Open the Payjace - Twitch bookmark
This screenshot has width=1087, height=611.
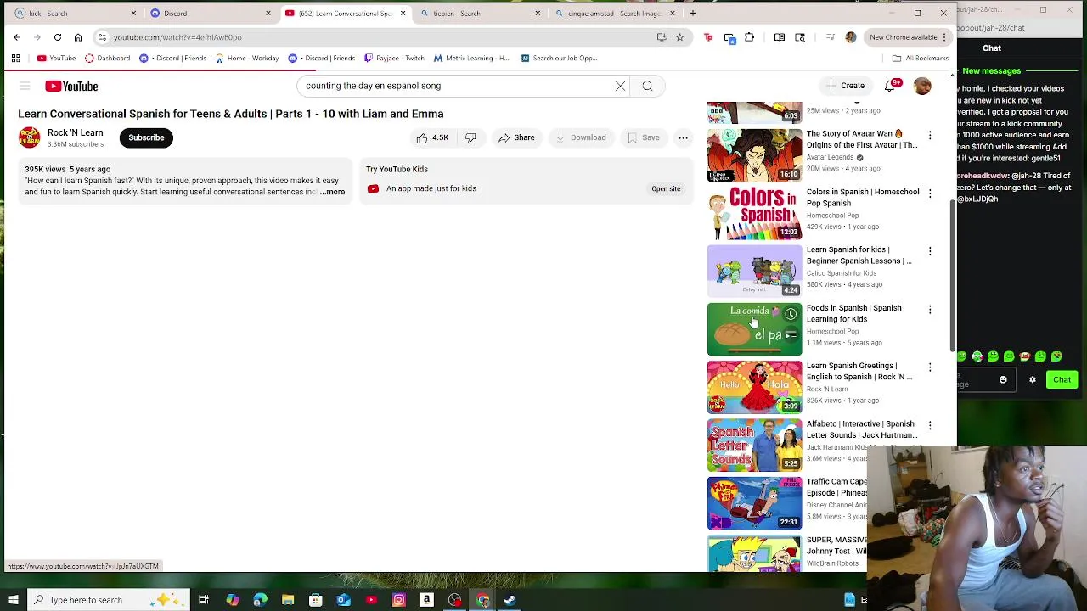pyautogui.click(x=394, y=58)
